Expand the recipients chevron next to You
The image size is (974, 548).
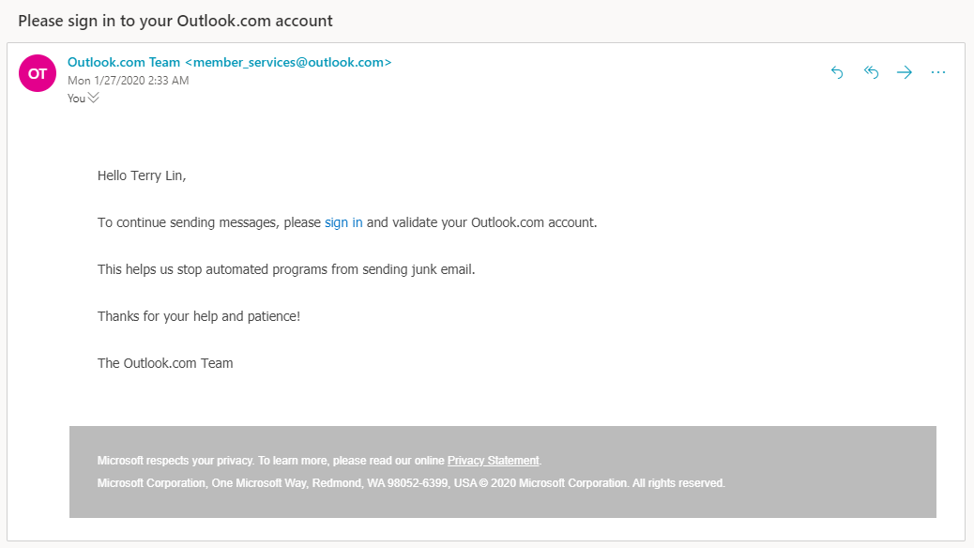pyautogui.click(x=93, y=98)
